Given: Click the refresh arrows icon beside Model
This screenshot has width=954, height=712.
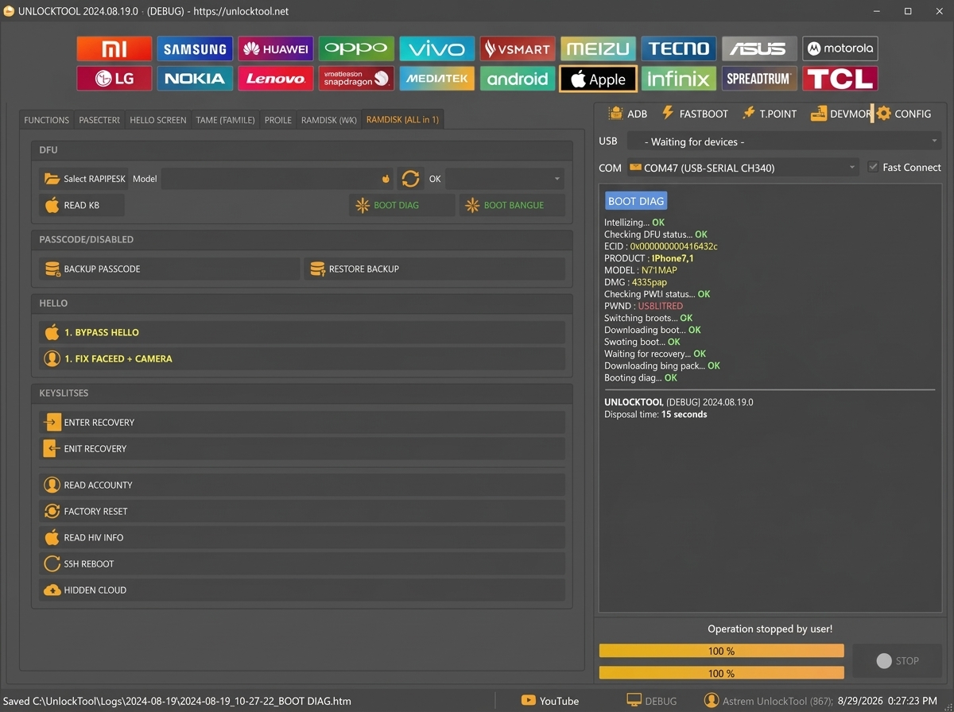Looking at the screenshot, I should click(410, 179).
